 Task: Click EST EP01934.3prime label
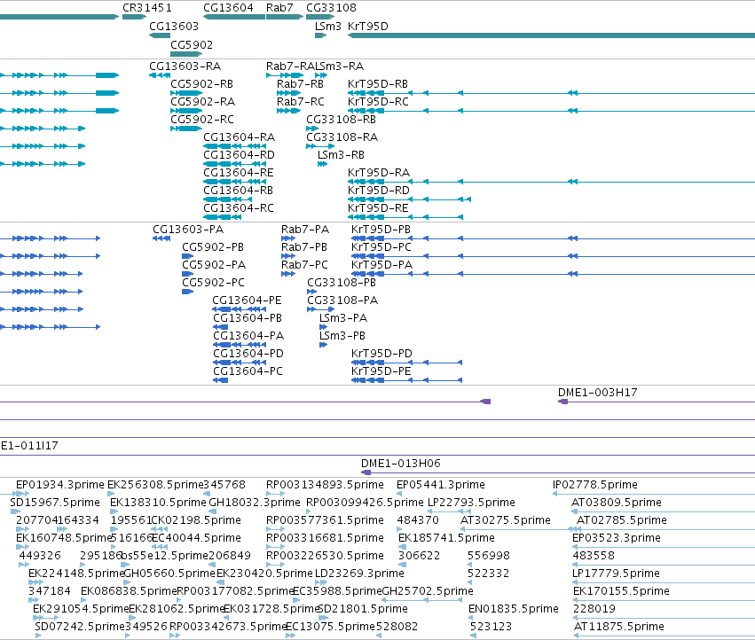[60, 485]
